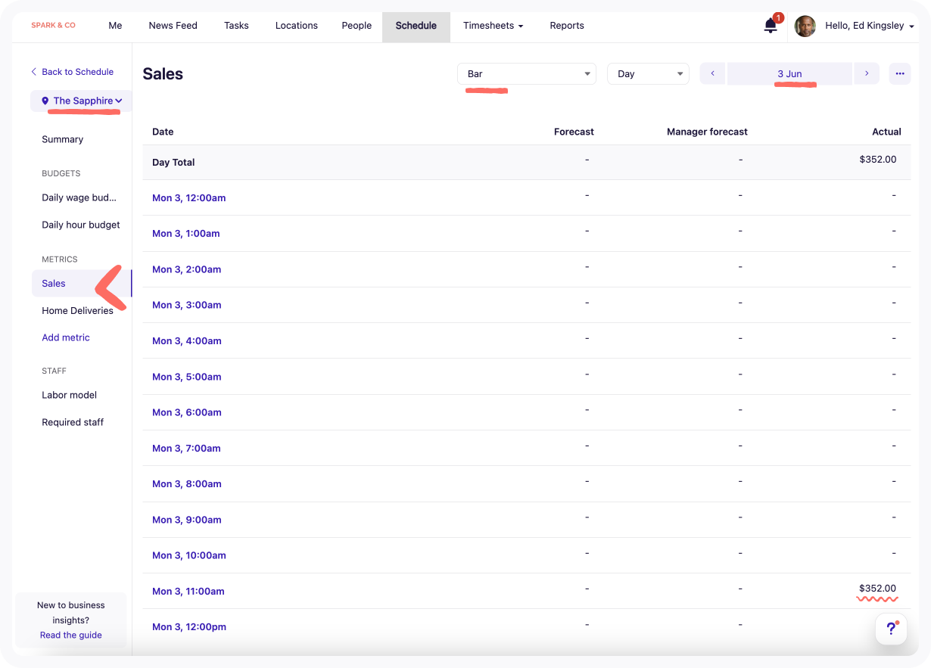The height and width of the screenshot is (668, 931).
Task: Open the Mon 3, 3:00am row
Action: click(x=526, y=305)
